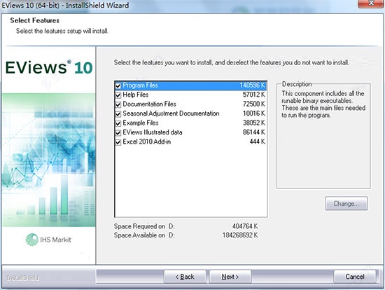Uncheck the Program Files checkbox

tap(118, 85)
